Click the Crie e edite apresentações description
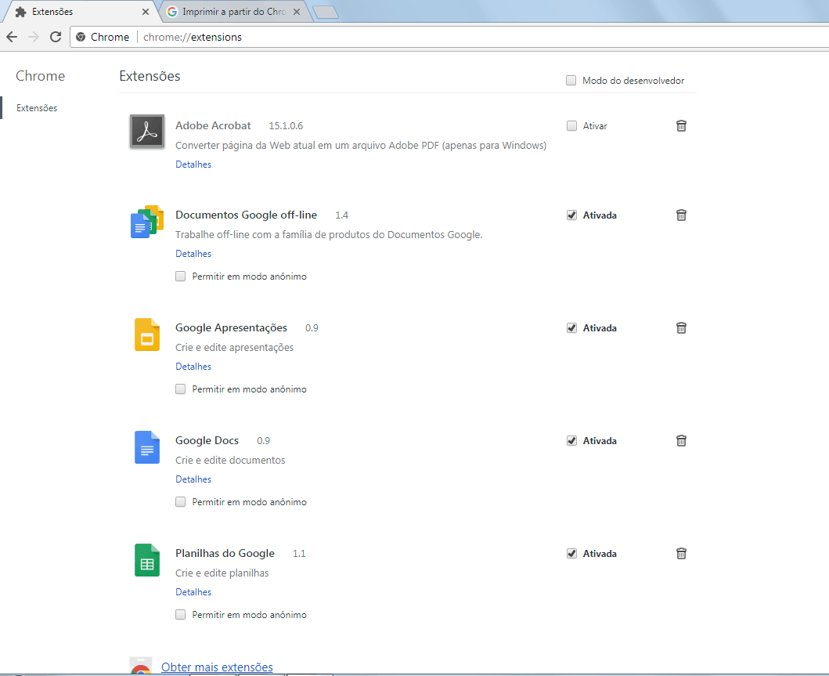Viewport: 829px width, 676px height. click(x=234, y=348)
